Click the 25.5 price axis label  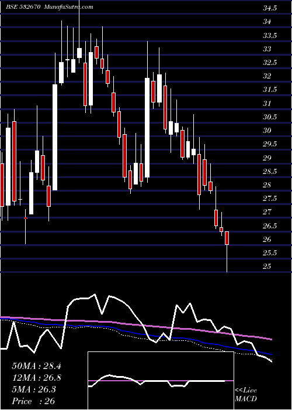click(270, 253)
